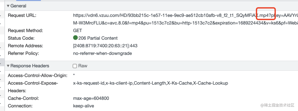Click the General section header label
The width and height of the screenshot is (298, 111).
pos(18,6)
